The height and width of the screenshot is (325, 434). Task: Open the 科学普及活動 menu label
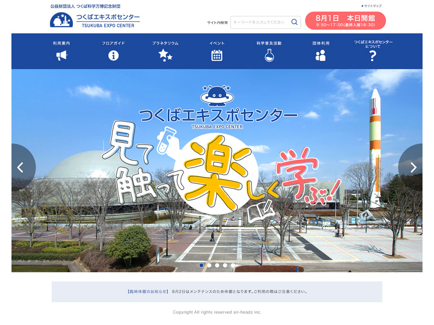[x=269, y=43]
